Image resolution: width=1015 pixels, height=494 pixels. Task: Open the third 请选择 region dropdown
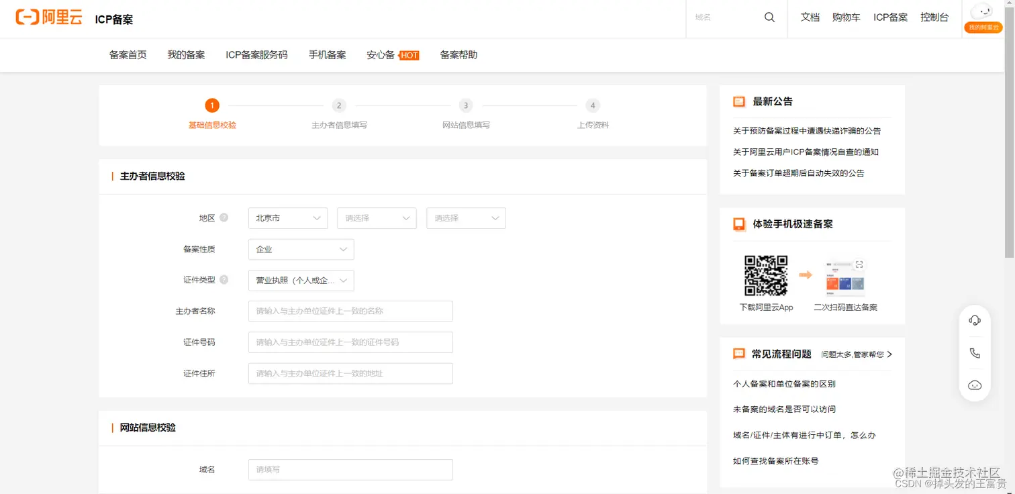466,218
